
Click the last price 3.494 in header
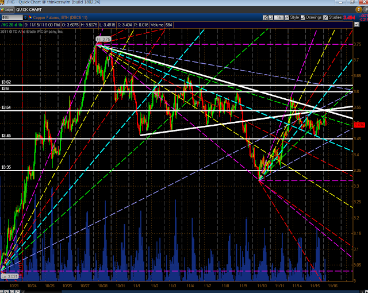click(349, 18)
